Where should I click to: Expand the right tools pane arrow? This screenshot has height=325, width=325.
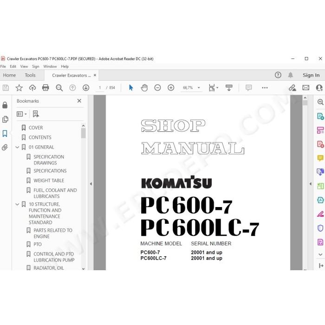(310, 184)
